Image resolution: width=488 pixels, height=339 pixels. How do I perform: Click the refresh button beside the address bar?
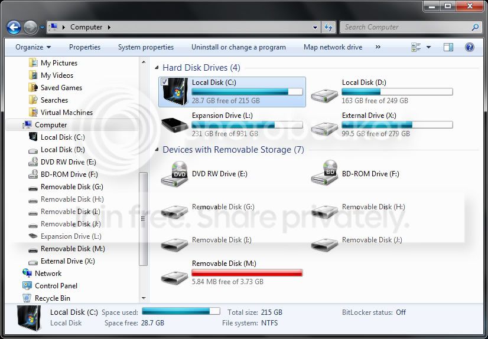click(328, 27)
